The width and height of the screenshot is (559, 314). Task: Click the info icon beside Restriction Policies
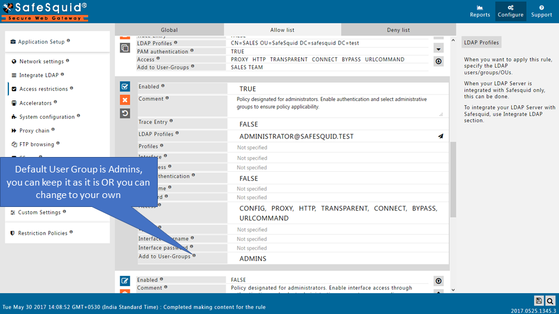pyautogui.click(x=71, y=232)
